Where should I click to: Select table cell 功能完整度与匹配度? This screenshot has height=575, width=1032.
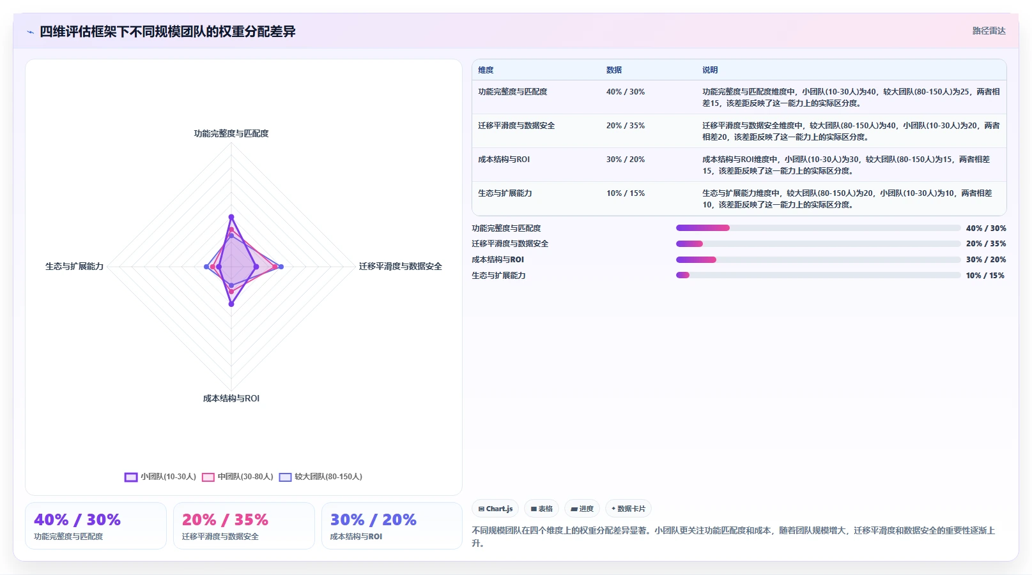(x=512, y=92)
